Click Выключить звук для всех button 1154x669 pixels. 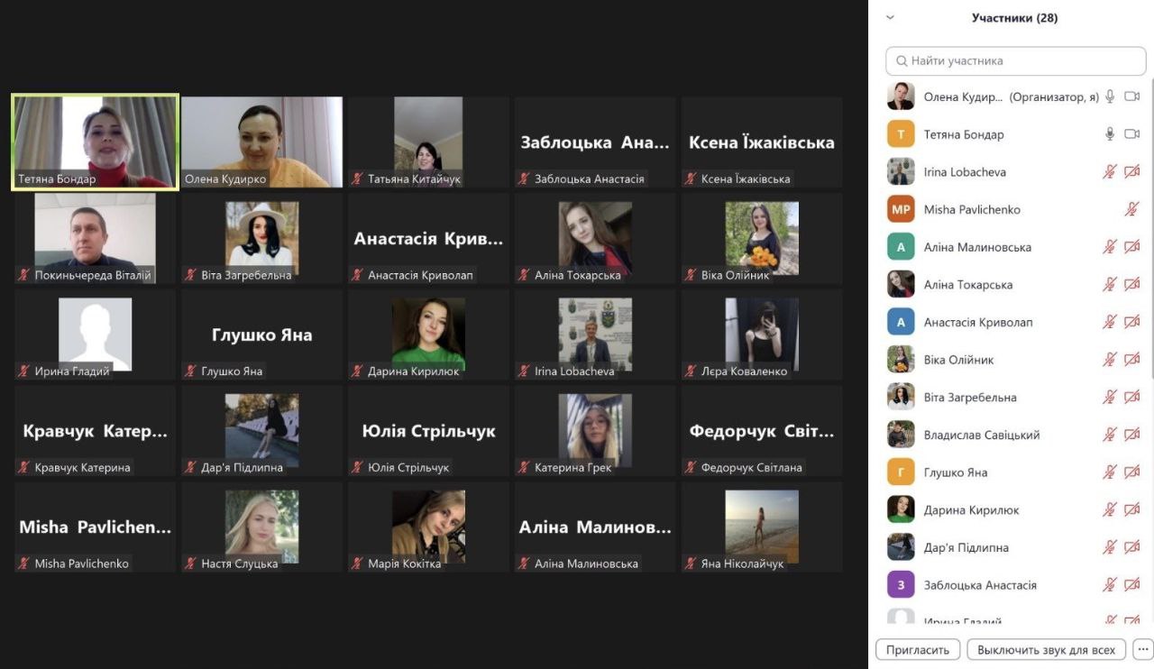1046,649
